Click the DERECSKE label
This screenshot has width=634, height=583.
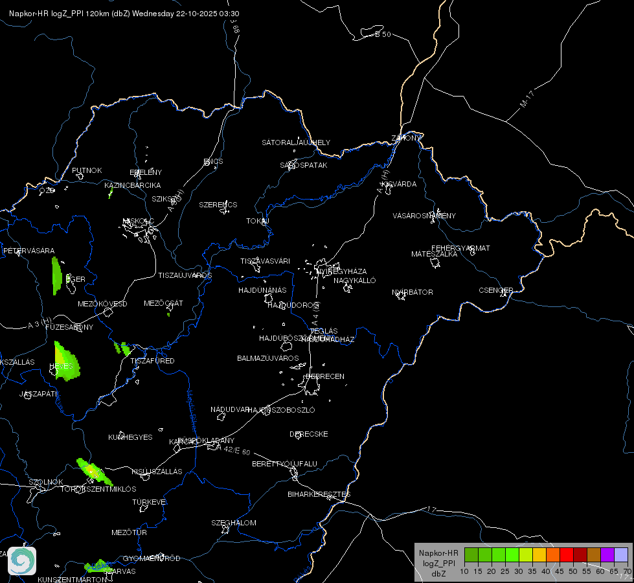pos(308,434)
